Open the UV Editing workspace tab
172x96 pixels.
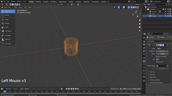[53, 2]
